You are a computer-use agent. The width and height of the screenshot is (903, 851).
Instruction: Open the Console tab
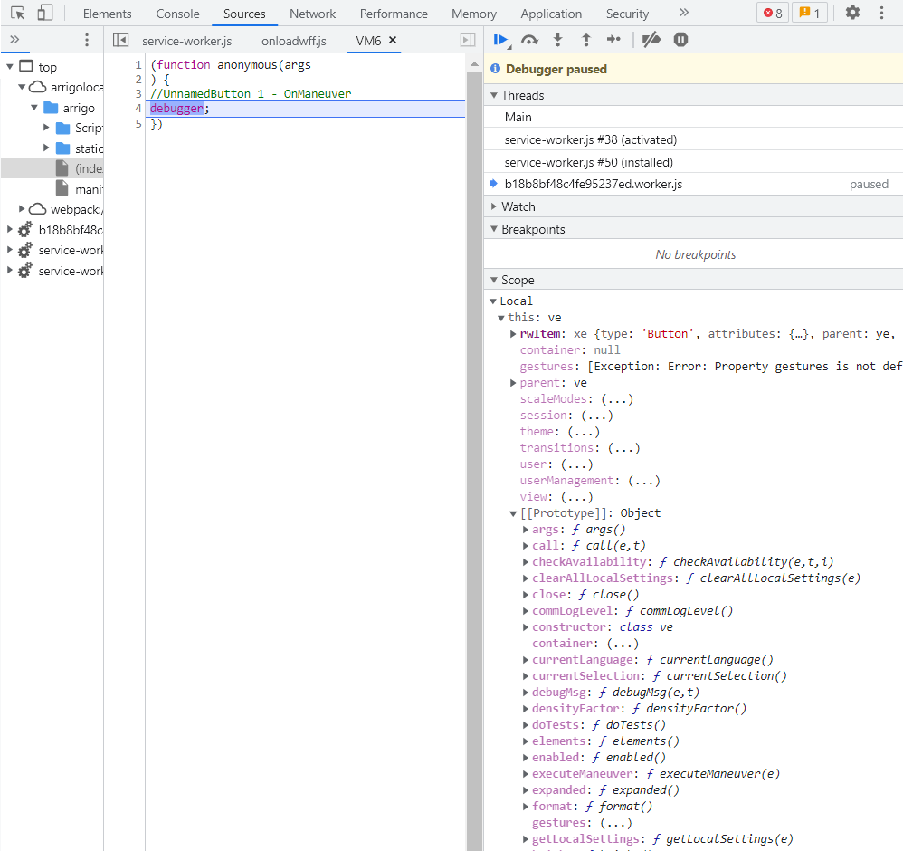177,14
